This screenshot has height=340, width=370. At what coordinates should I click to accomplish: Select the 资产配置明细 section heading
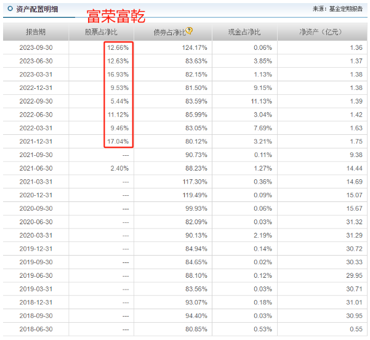pyautogui.click(x=37, y=9)
